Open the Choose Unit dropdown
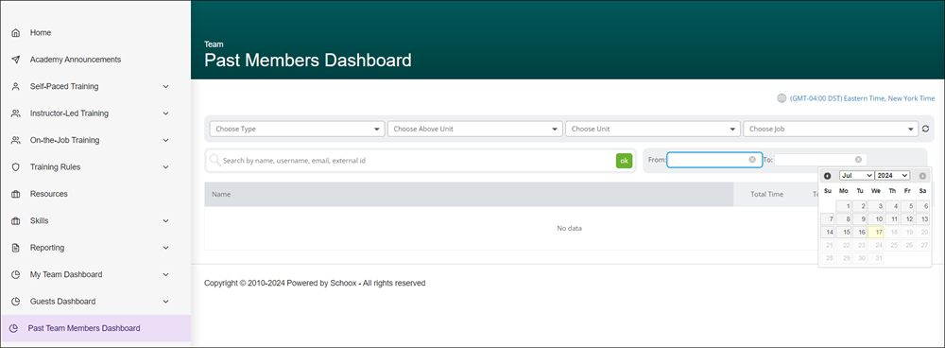945x348 pixels. (653, 129)
